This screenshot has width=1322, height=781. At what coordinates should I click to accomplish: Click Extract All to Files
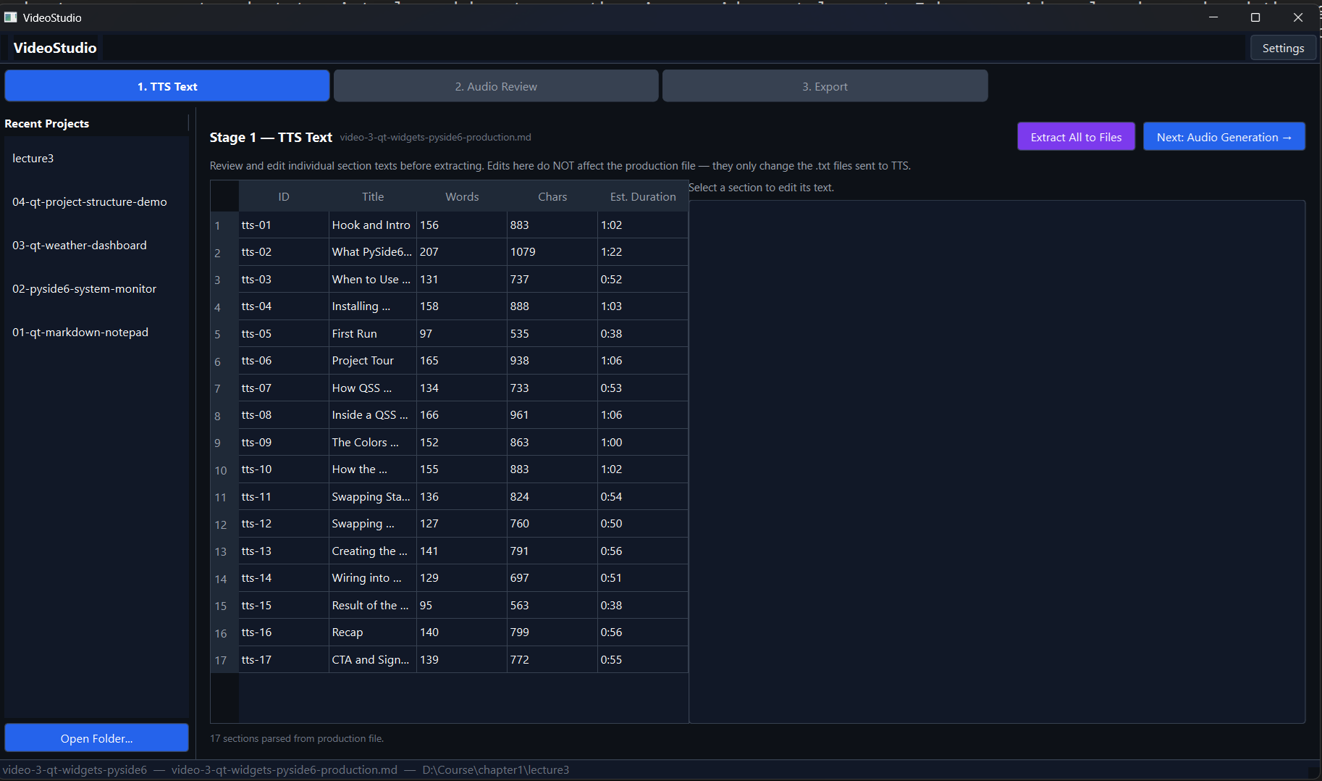coord(1076,136)
